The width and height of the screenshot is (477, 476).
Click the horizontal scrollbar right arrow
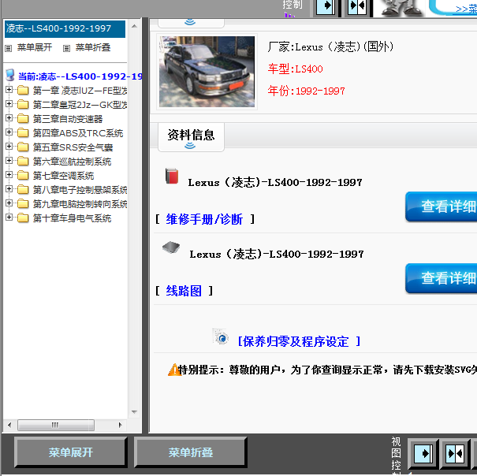click(121, 425)
